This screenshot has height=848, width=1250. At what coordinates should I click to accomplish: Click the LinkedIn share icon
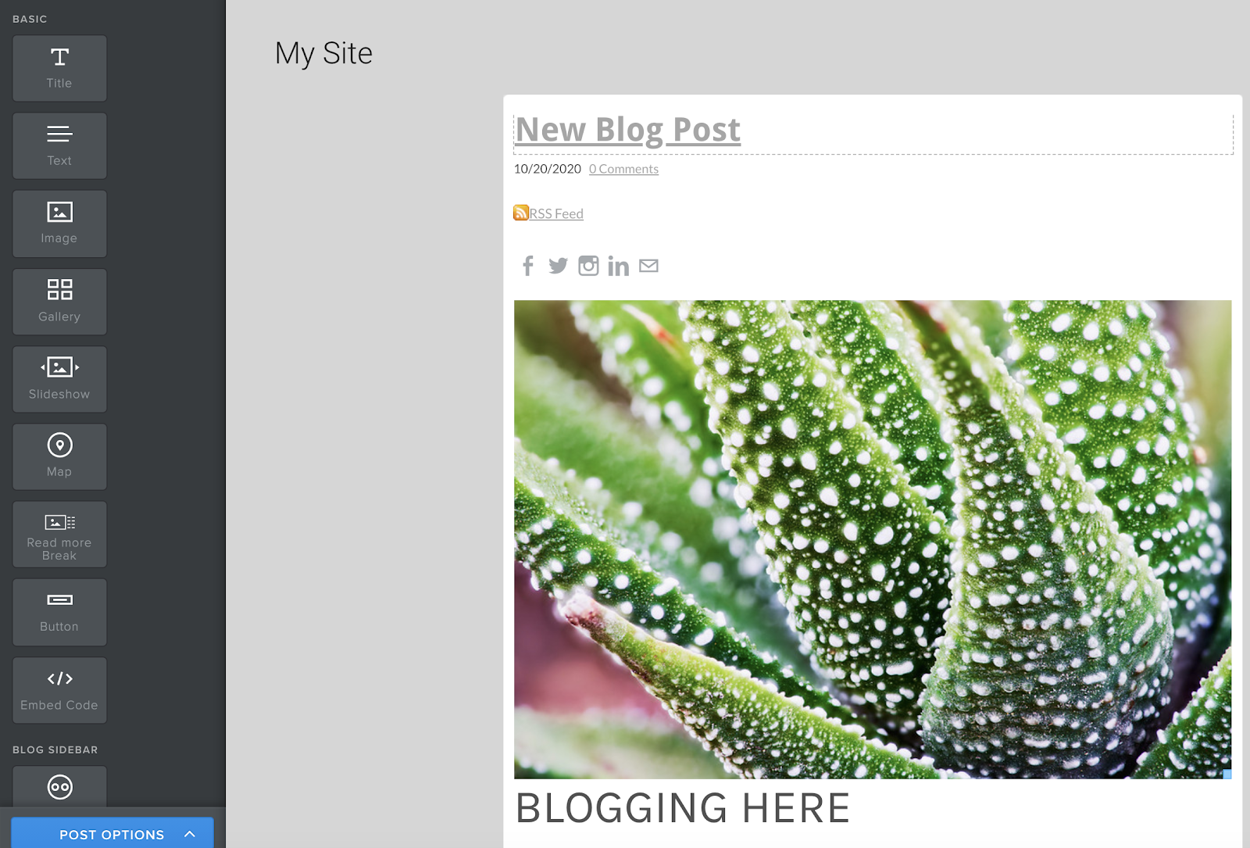click(x=619, y=266)
